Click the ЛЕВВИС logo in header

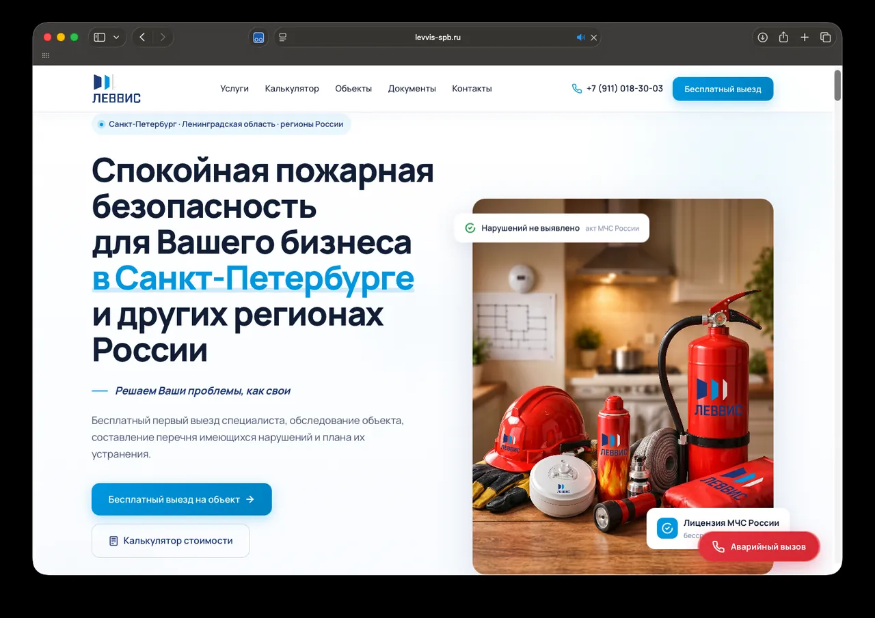pos(116,89)
